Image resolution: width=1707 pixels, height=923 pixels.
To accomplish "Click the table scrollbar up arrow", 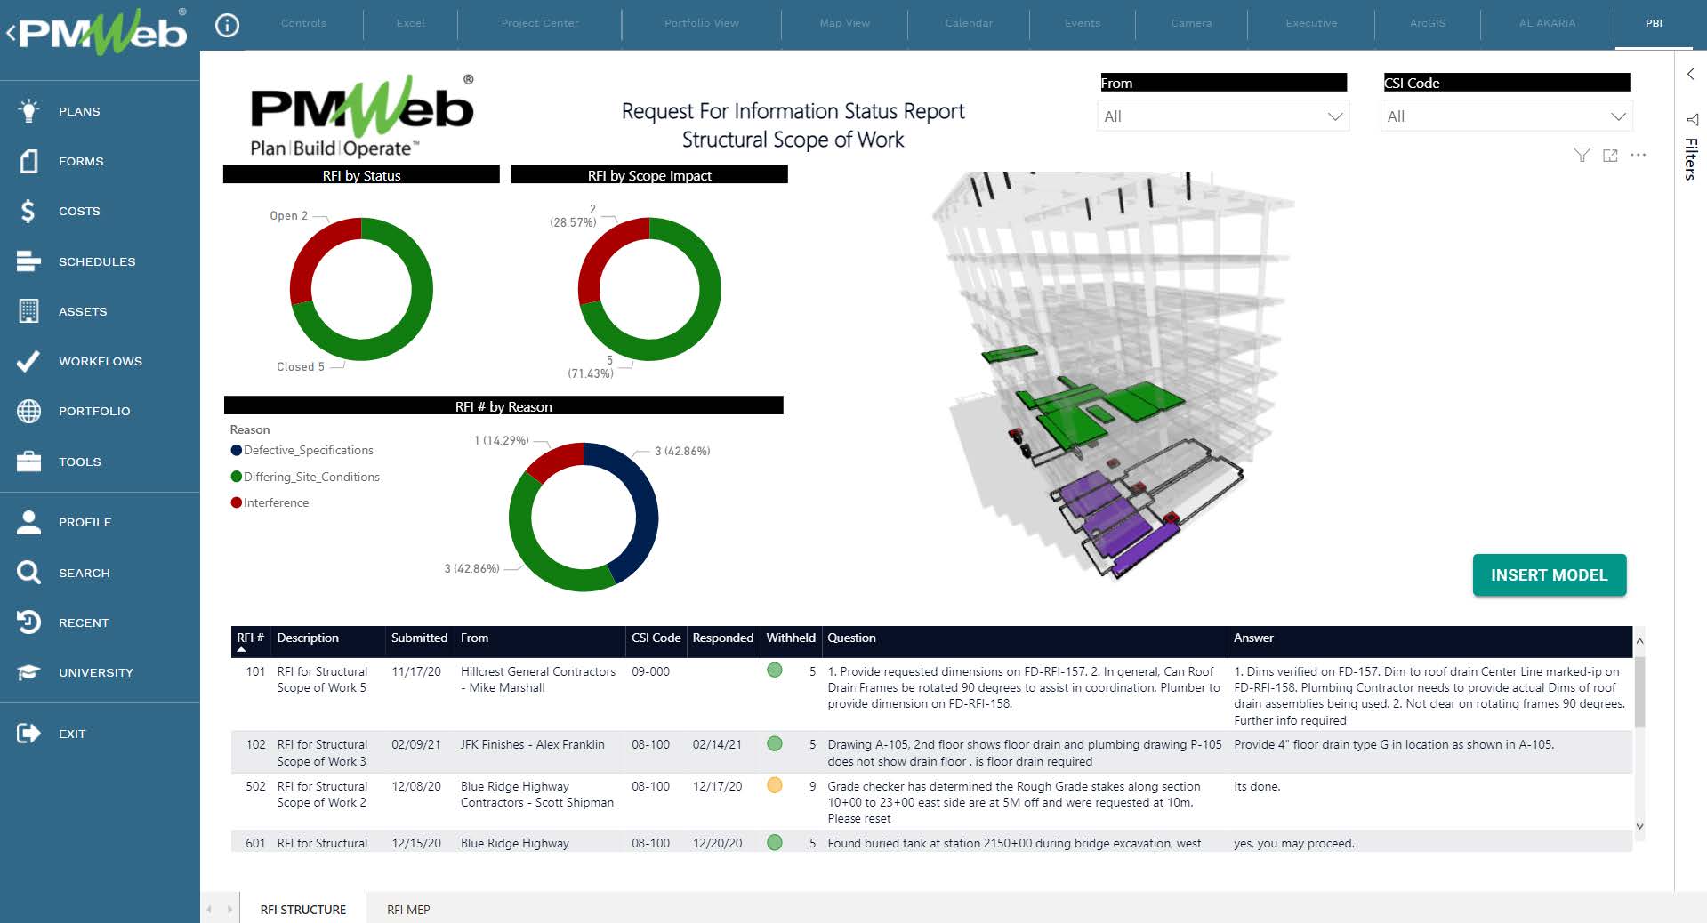I will pyautogui.click(x=1639, y=640).
